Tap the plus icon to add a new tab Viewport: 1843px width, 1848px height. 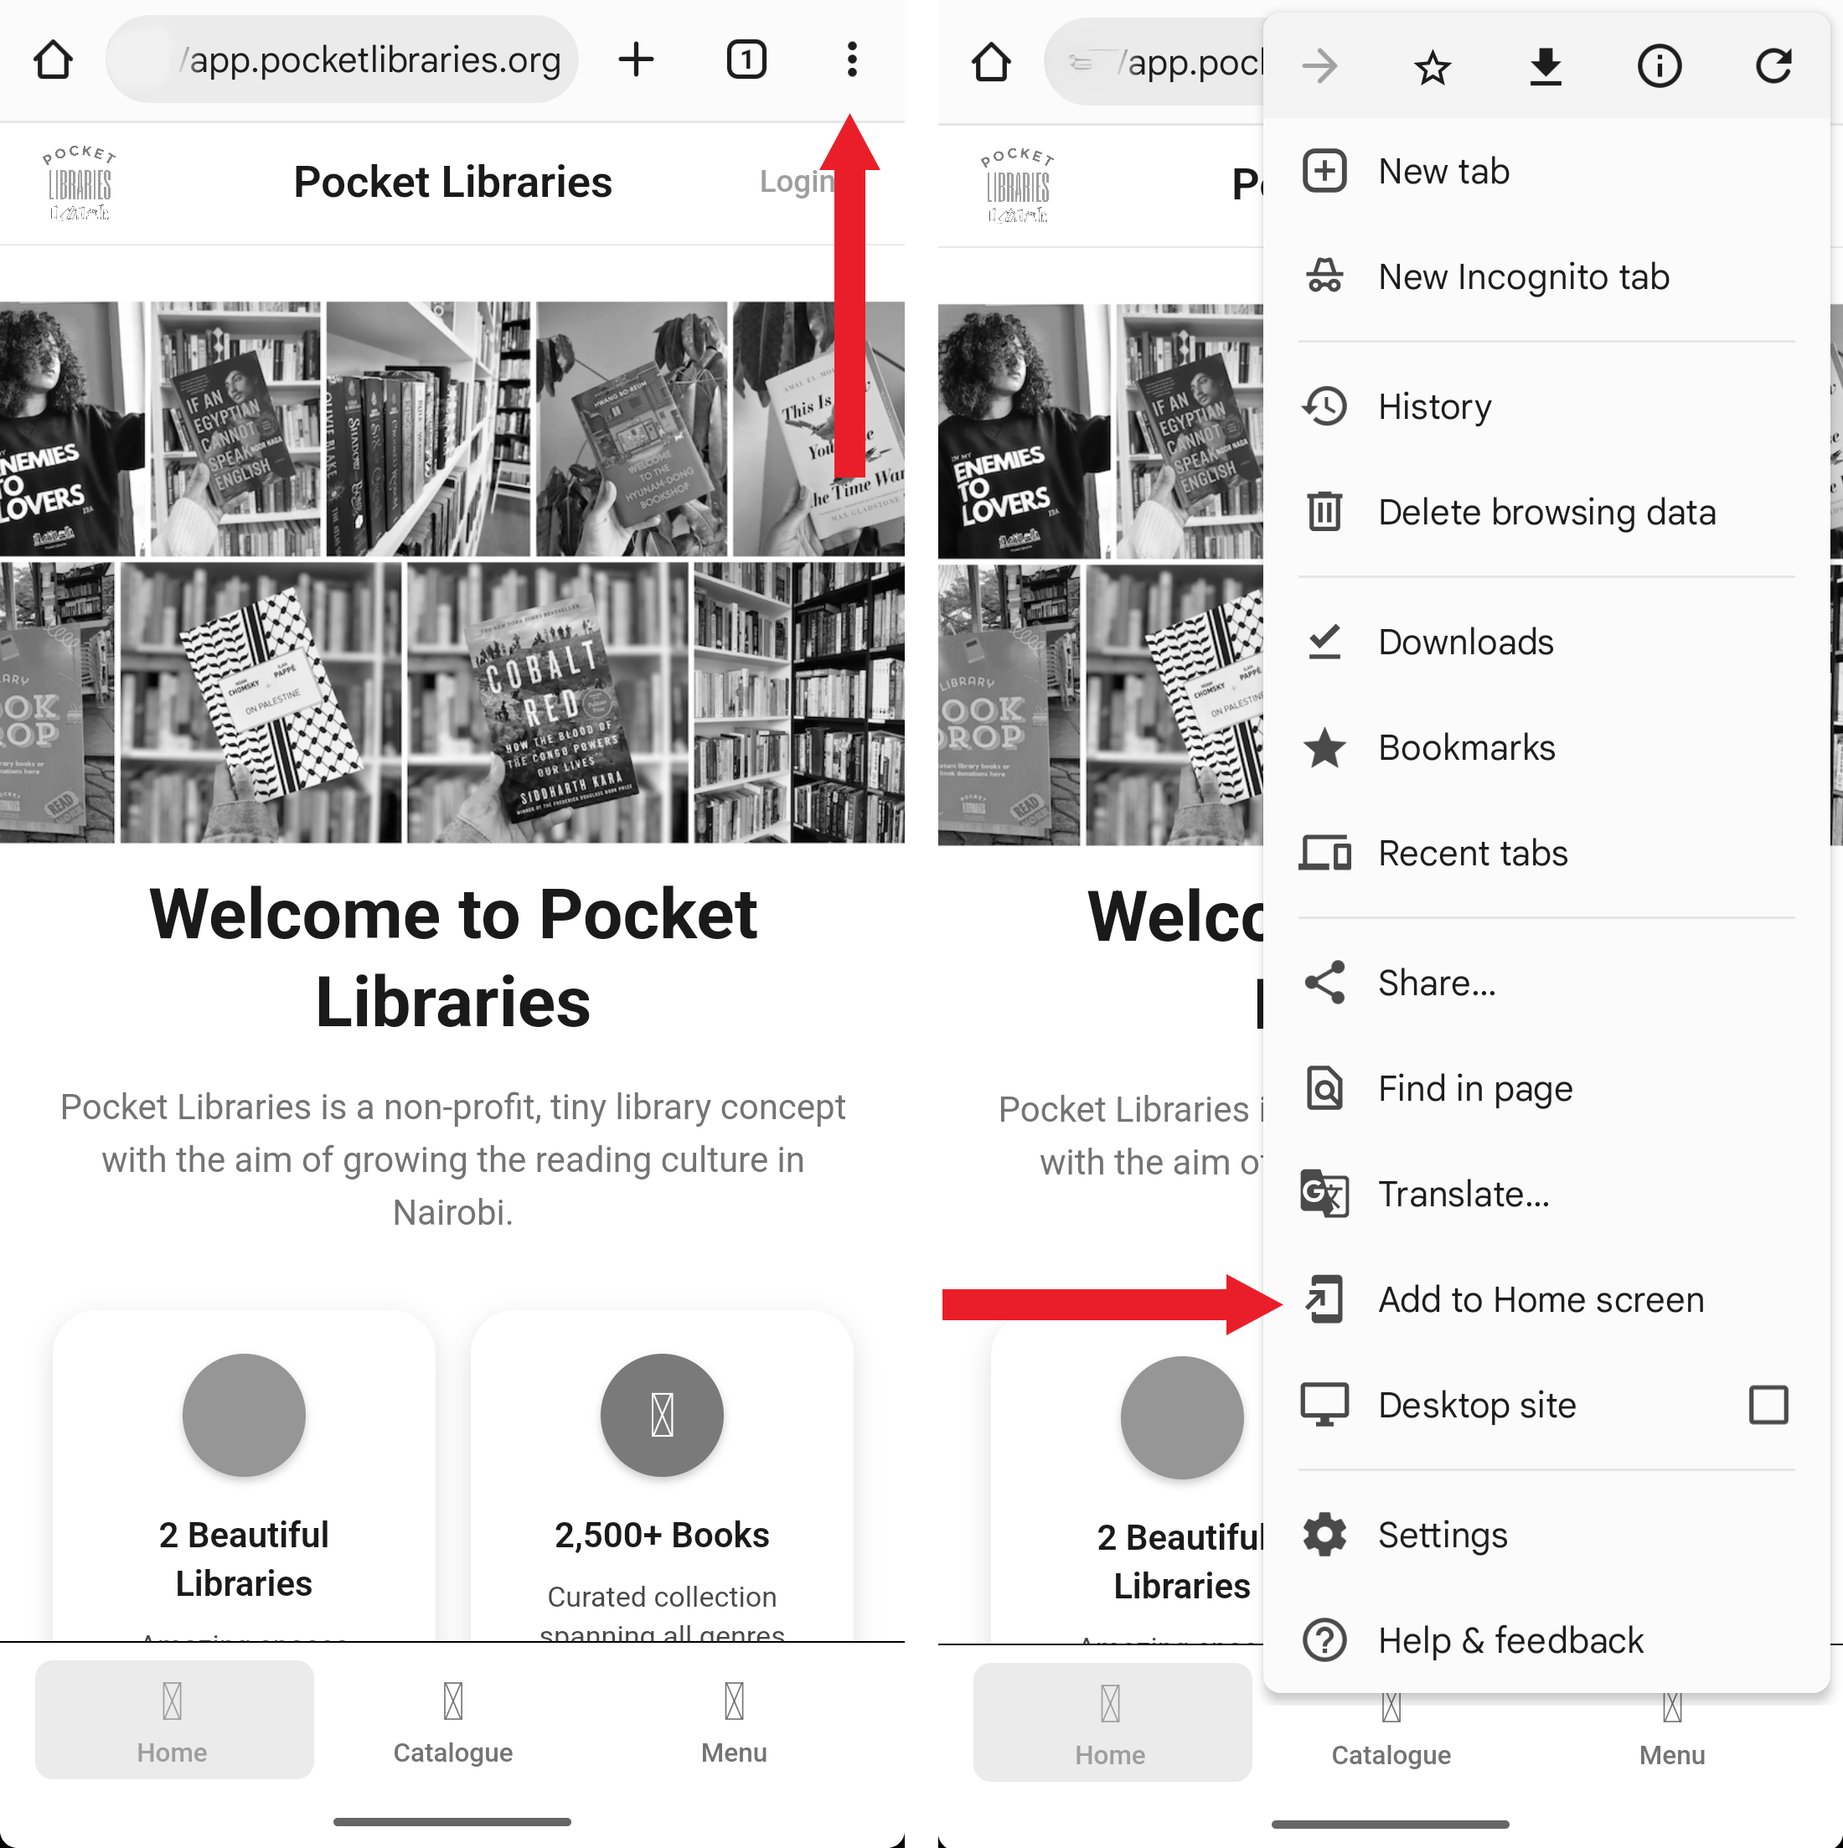636,59
